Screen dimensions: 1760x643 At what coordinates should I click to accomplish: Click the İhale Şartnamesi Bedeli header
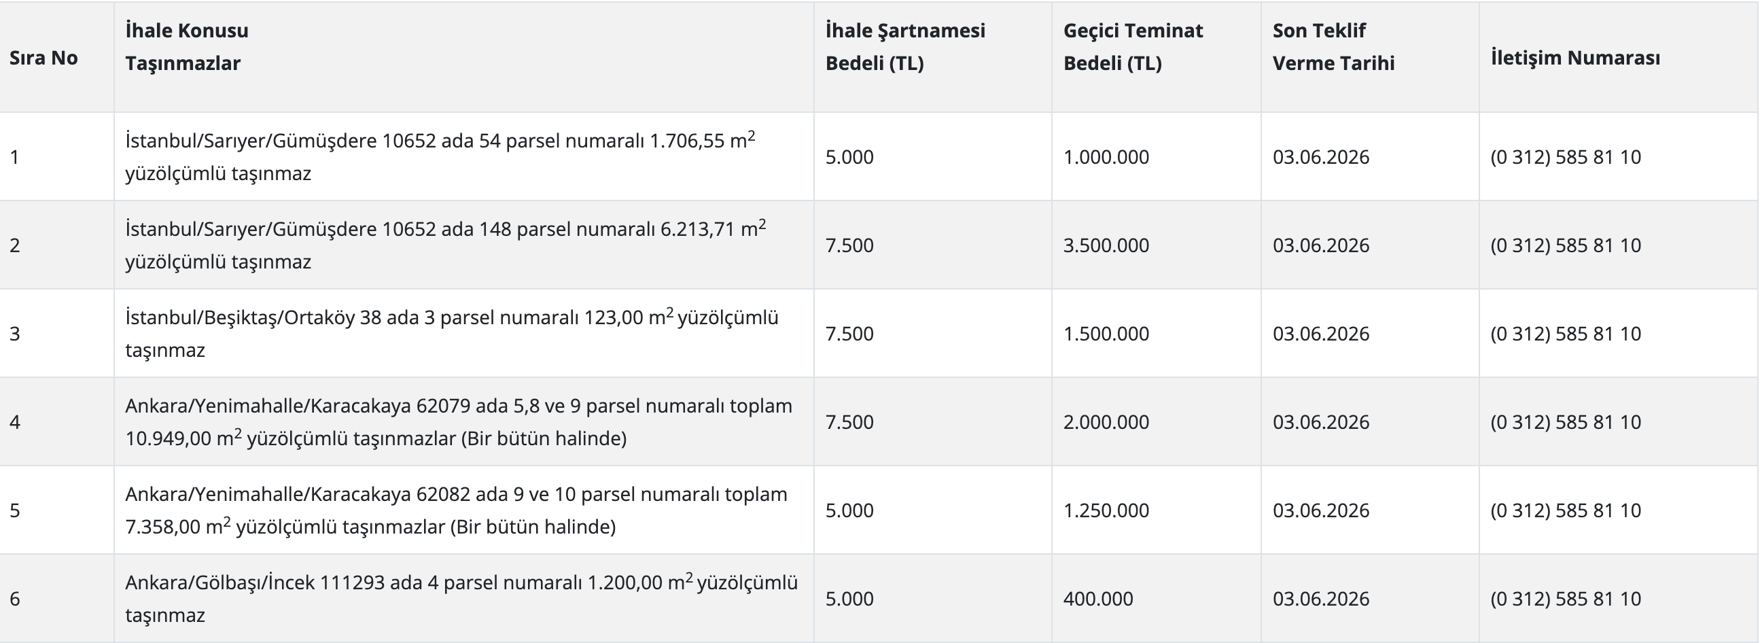coord(904,46)
